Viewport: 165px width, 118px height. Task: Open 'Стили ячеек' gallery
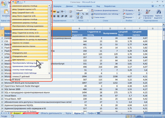(98, 17)
